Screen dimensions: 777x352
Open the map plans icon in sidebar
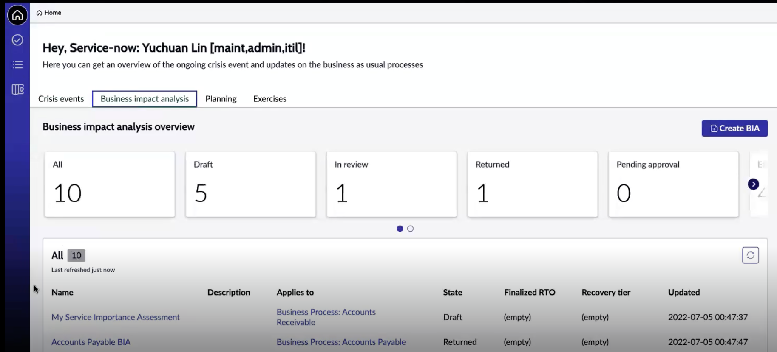[17, 89]
